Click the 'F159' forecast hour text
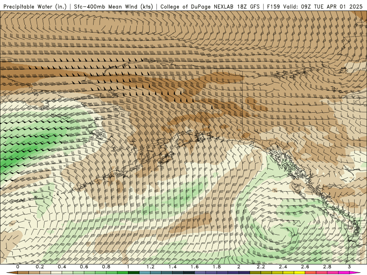 point(273,6)
